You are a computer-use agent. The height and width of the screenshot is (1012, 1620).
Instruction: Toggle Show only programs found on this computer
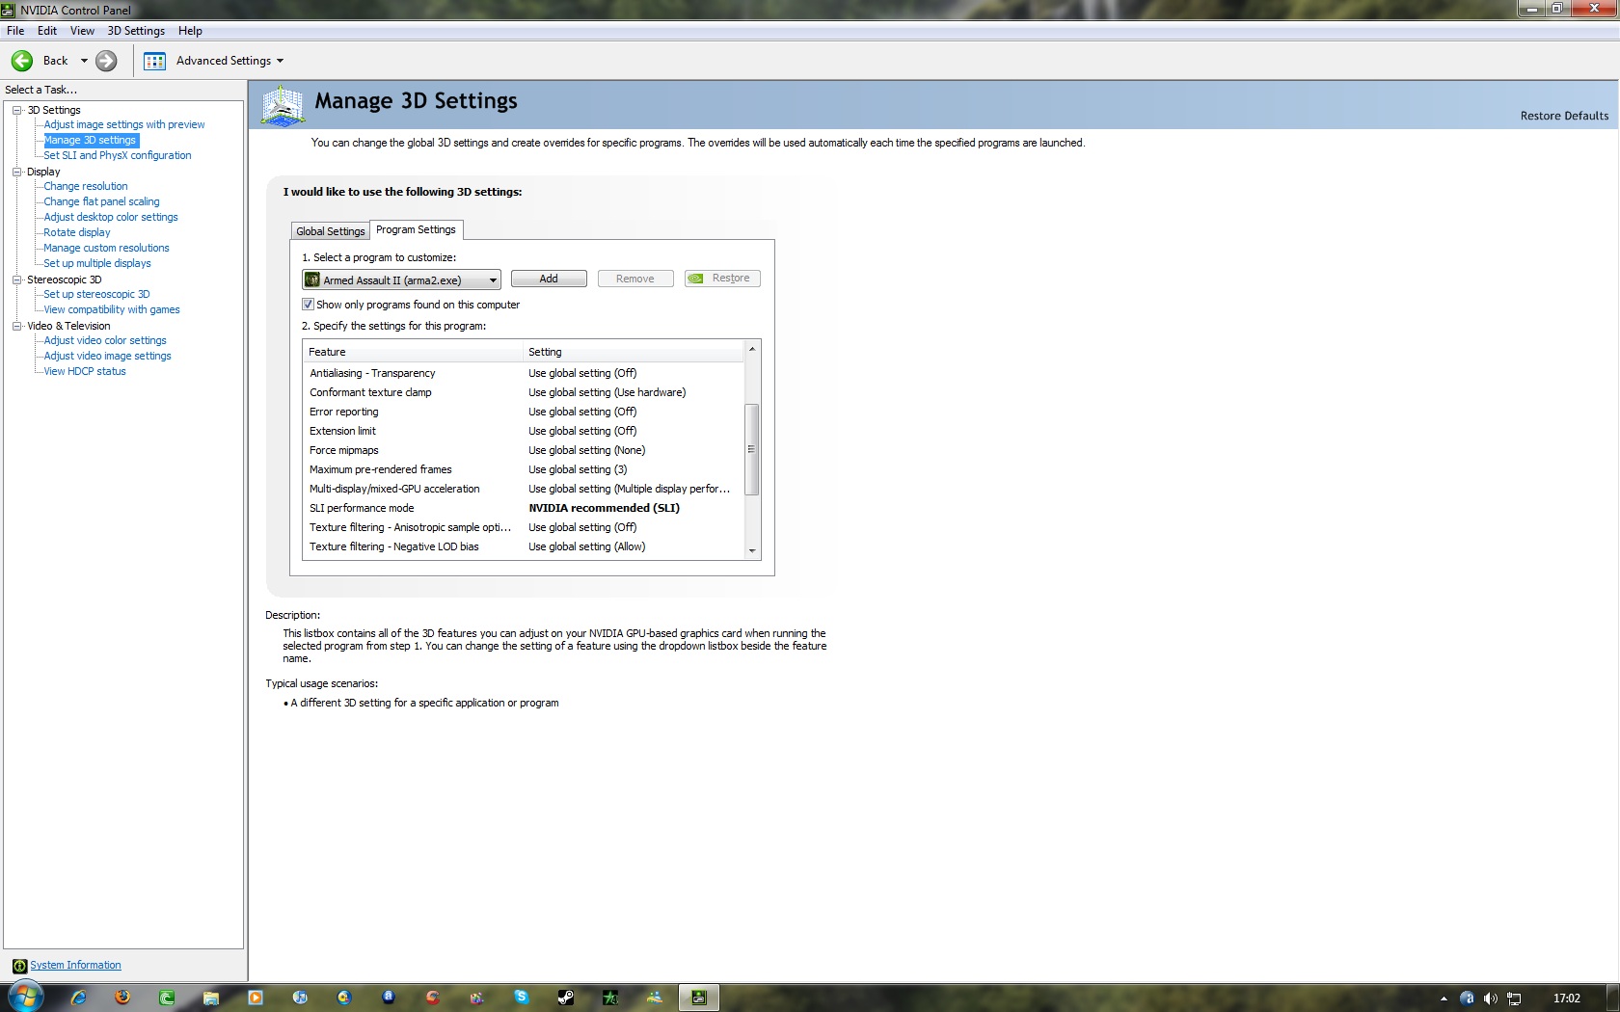309,305
